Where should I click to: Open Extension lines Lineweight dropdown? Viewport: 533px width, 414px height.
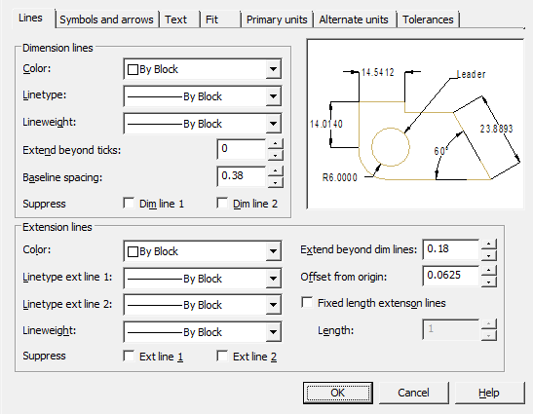203,332
